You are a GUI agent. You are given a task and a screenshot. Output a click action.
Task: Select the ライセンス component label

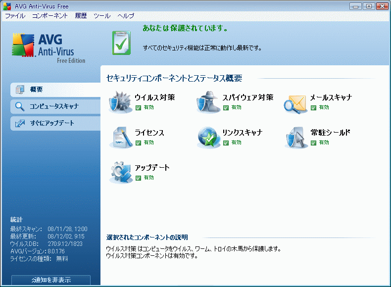click(149, 133)
